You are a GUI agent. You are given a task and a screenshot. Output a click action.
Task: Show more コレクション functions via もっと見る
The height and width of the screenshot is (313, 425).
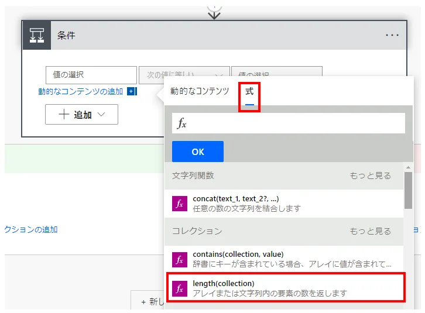[x=370, y=231]
